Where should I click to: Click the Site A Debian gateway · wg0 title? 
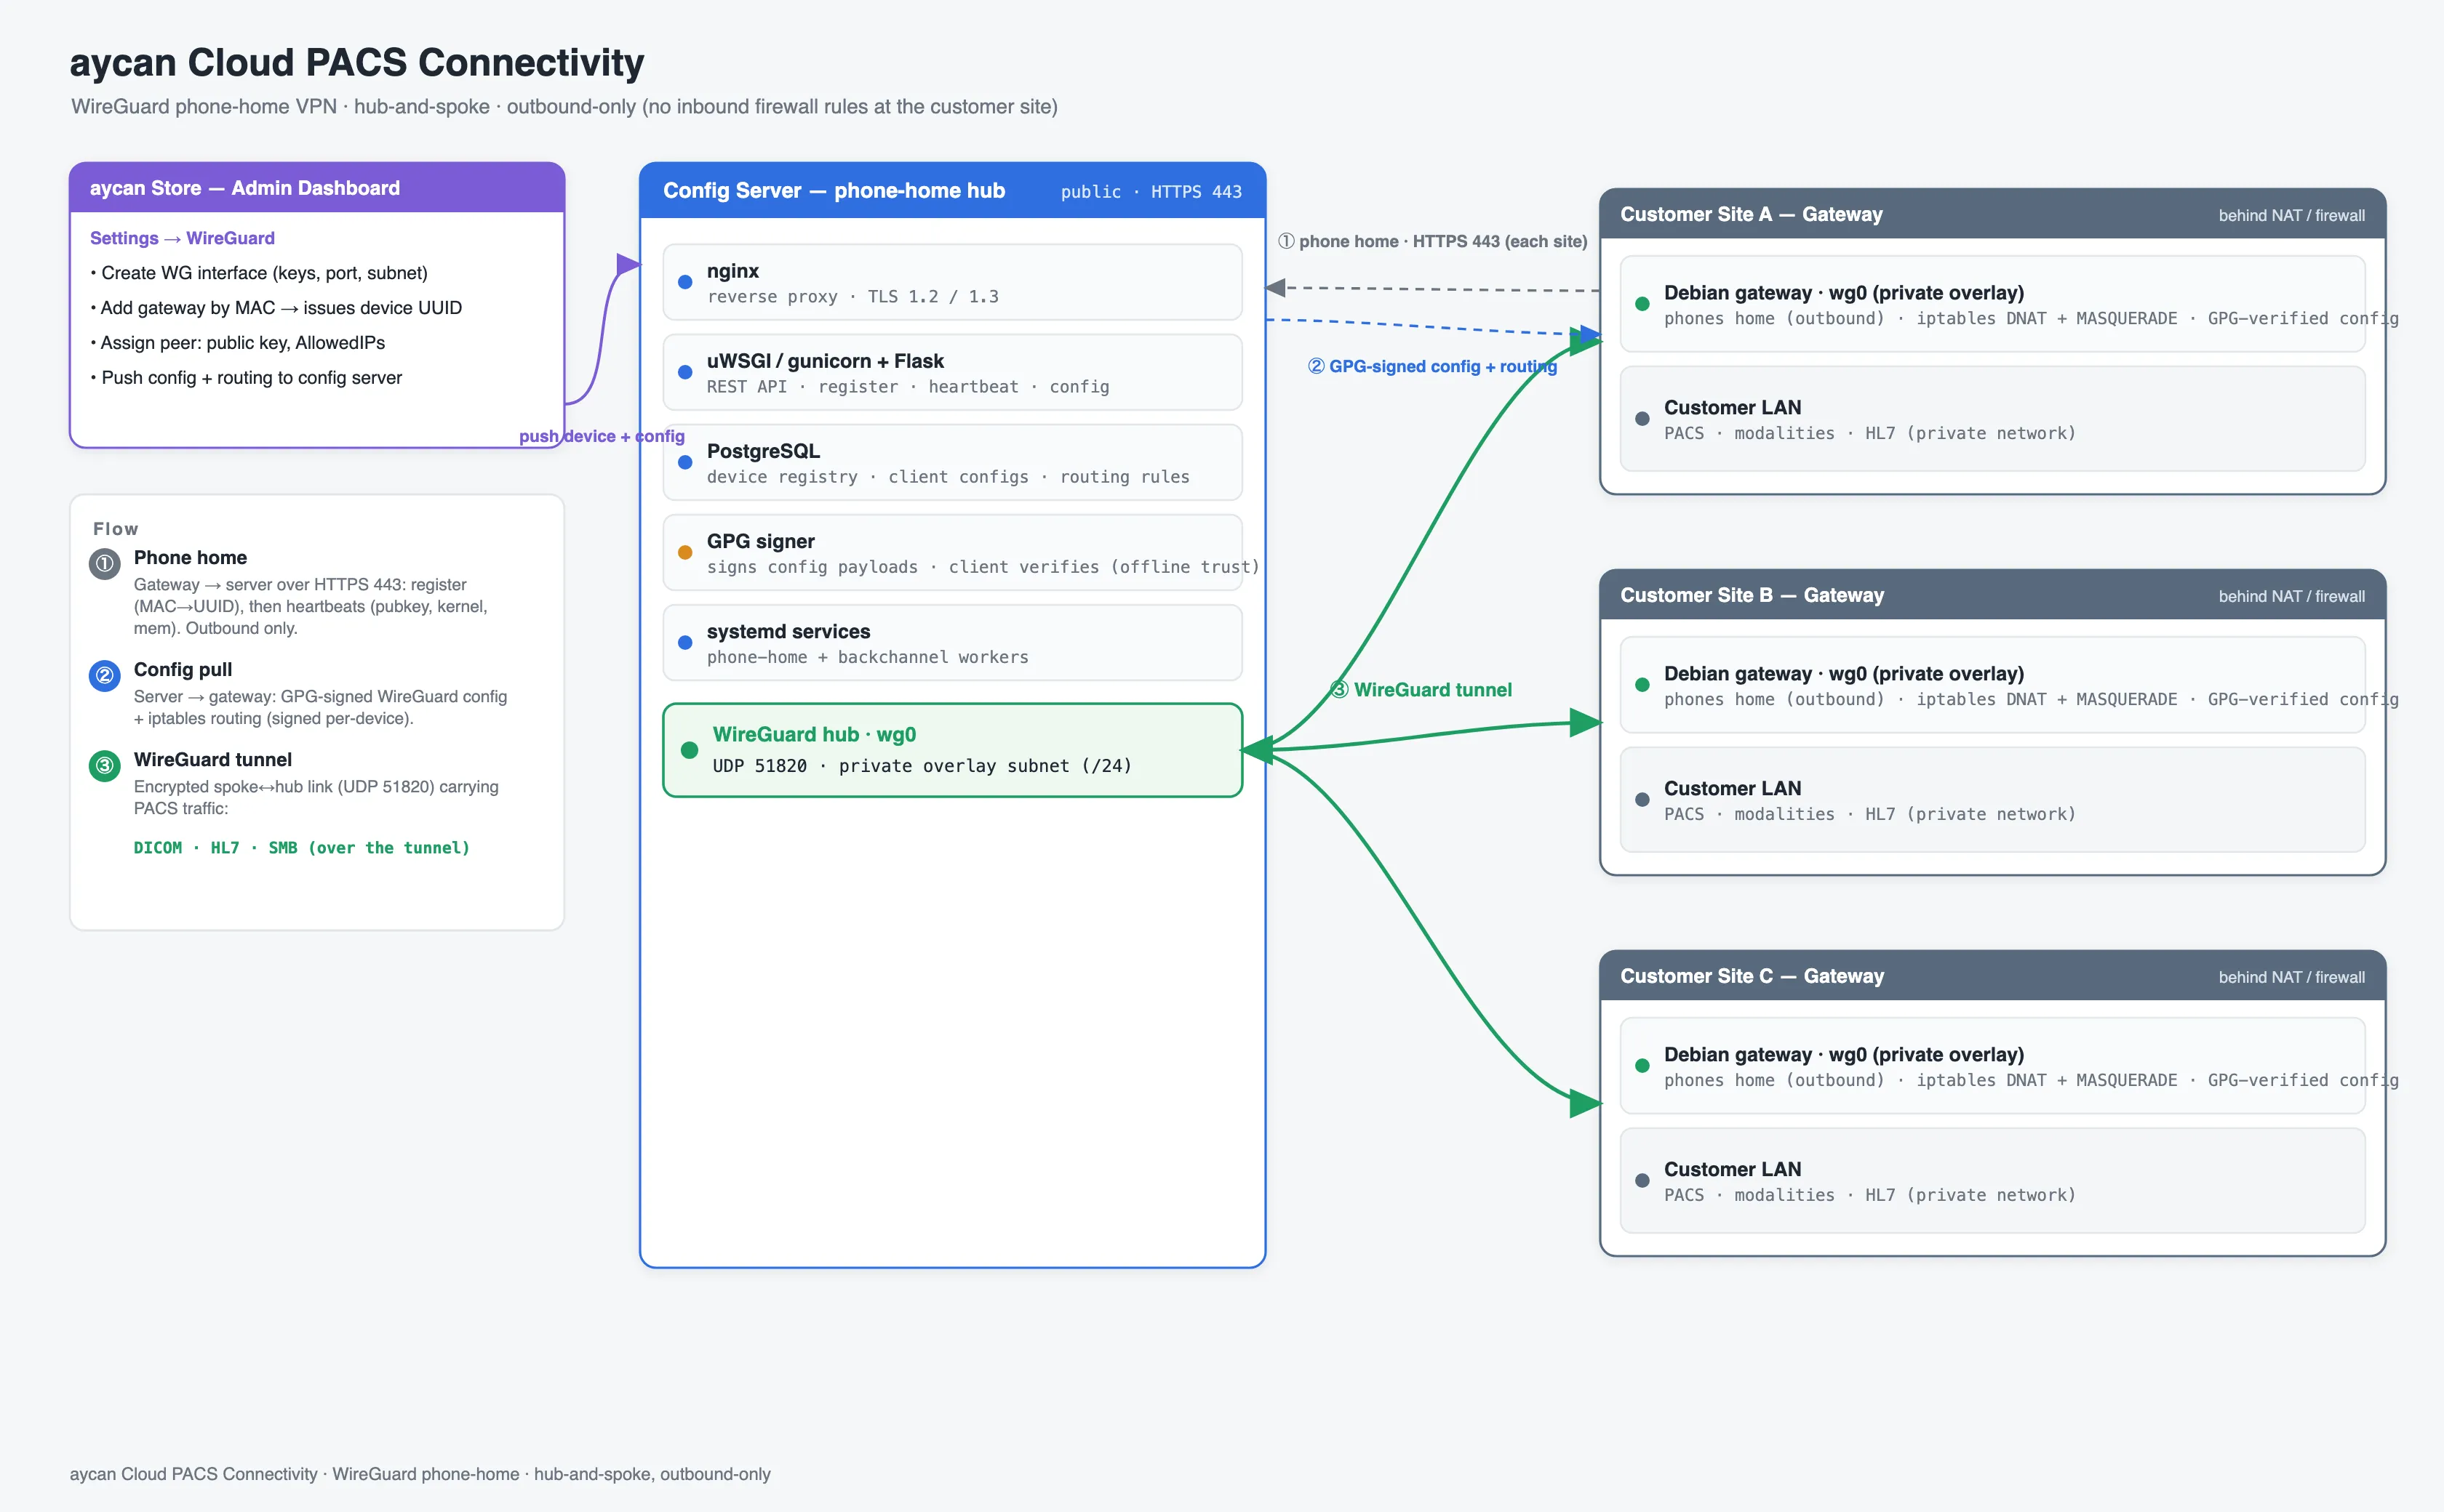(x=1844, y=293)
